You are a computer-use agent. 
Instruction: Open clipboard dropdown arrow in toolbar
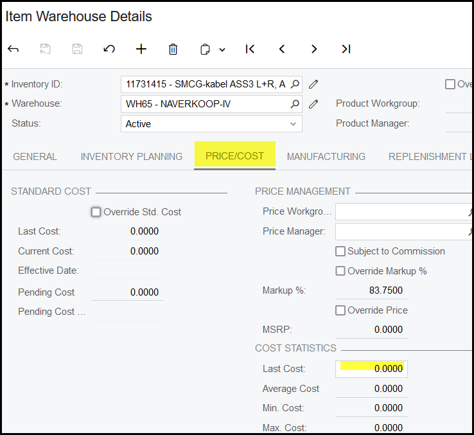[222, 49]
